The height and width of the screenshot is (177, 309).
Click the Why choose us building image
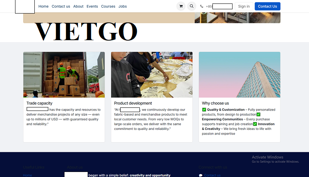click(239, 75)
